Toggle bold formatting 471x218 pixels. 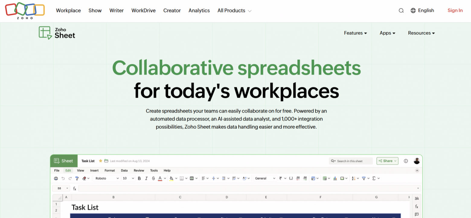[x=139, y=179]
